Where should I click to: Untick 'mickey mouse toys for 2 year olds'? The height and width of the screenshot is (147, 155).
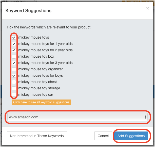(14, 50)
